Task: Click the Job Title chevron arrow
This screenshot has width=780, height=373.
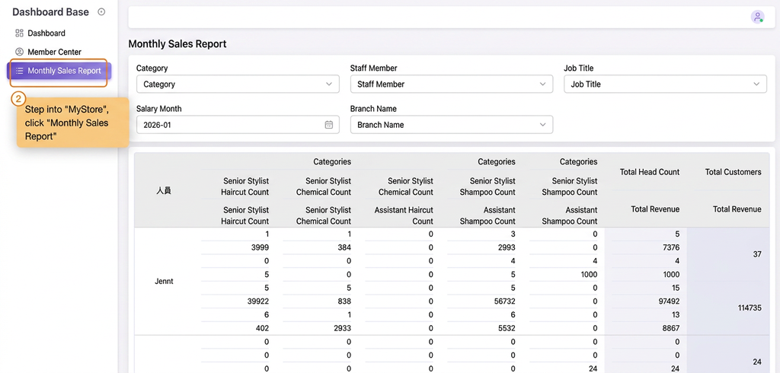Action: tap(756, 84)
